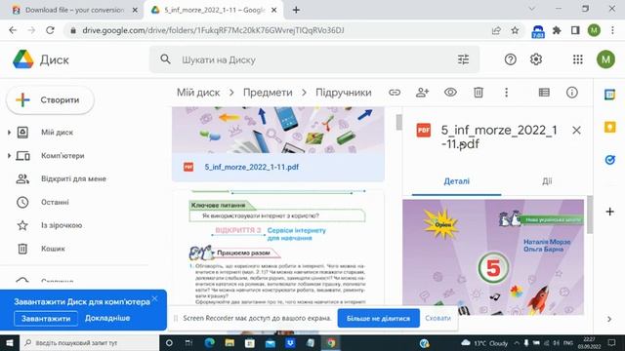Open more actions three-dot menu in toolbar
This screenshot has width=625, height=351.
[x=506, y=93]
